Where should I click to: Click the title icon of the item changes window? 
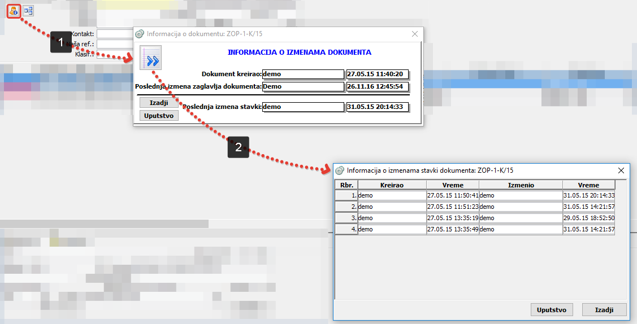tap(340, 170)
